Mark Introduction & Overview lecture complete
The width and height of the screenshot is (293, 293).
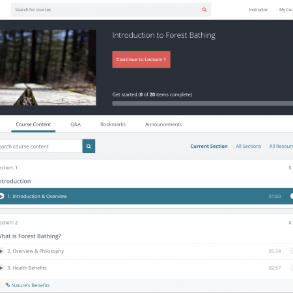tap(292, 196)
